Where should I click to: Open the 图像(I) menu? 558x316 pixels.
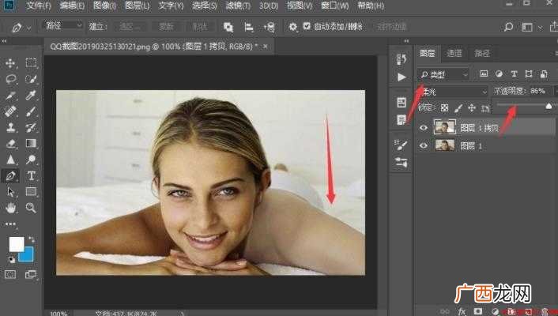click(104, 6)
